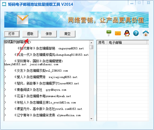Click the text area scrollbar thumb
154x130 pixels.
coord(91,47)
